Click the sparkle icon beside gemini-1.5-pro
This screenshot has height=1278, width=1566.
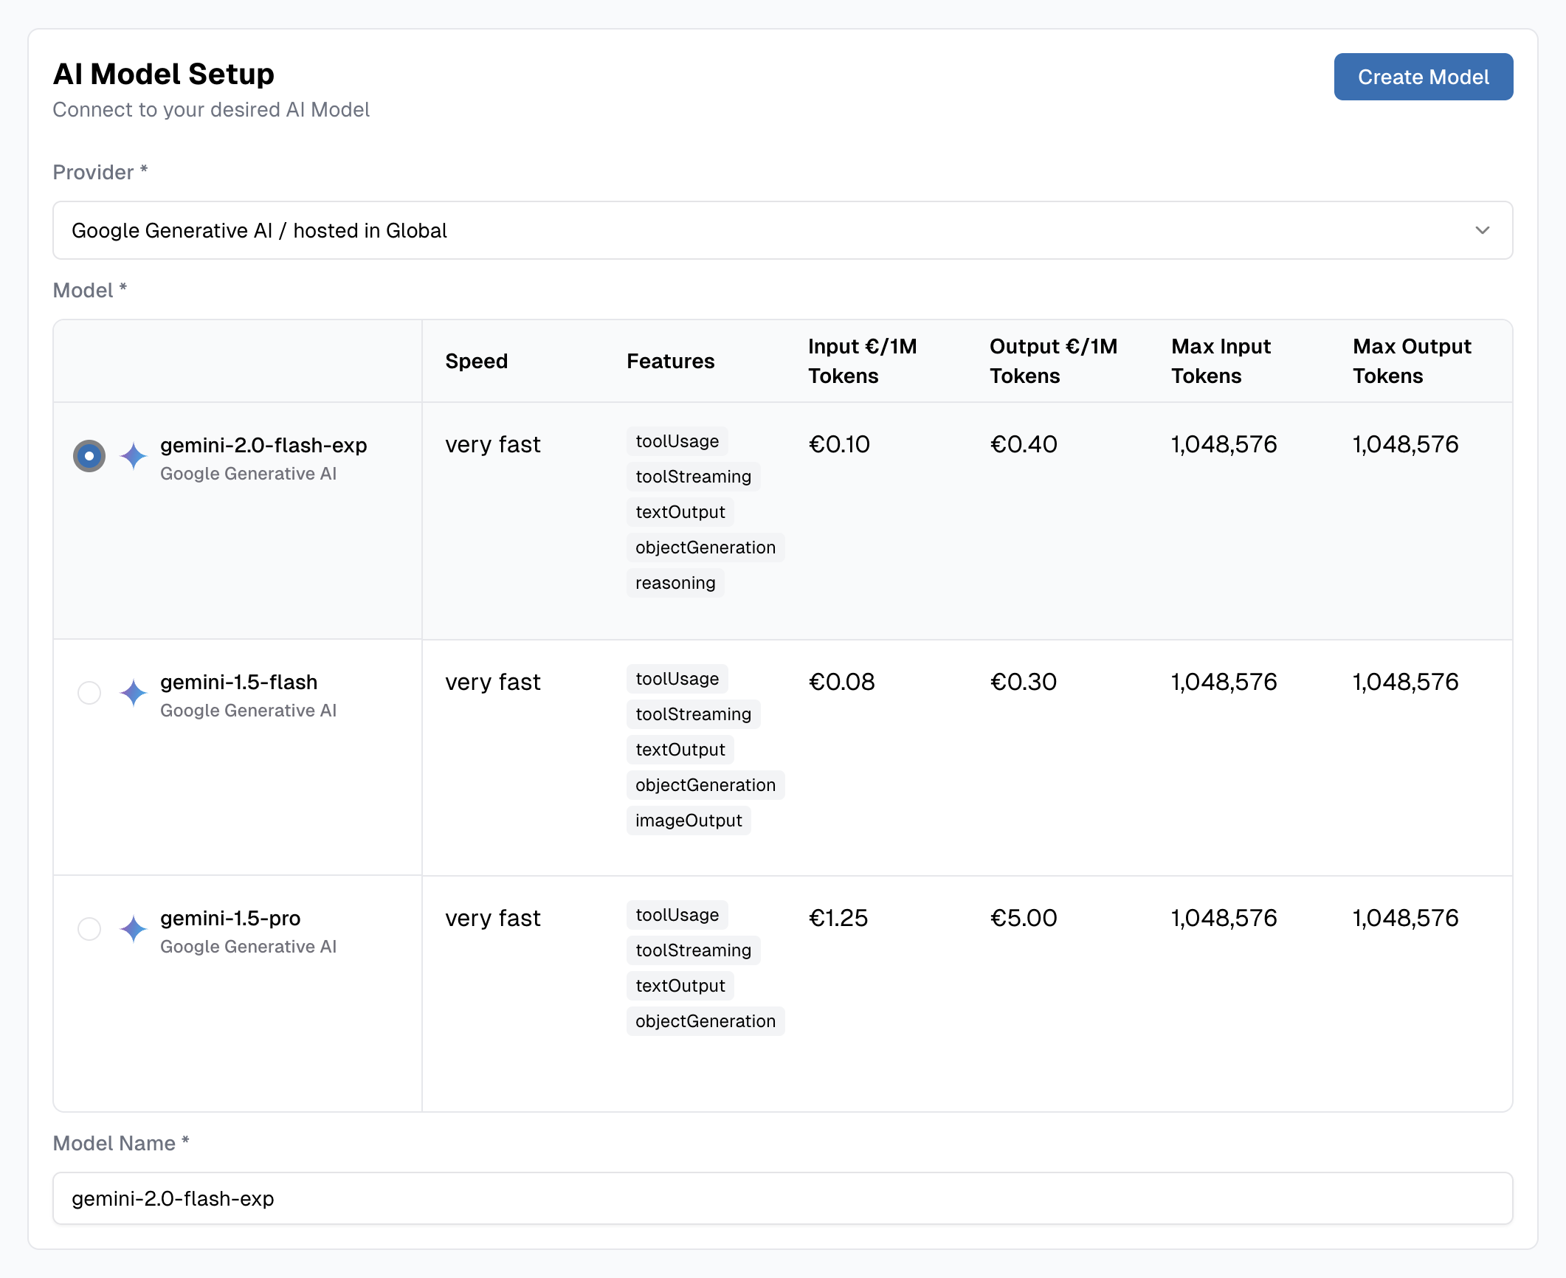133,929
